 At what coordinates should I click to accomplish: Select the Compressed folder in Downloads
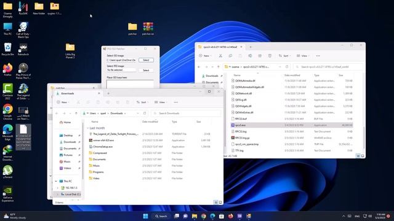150,153
